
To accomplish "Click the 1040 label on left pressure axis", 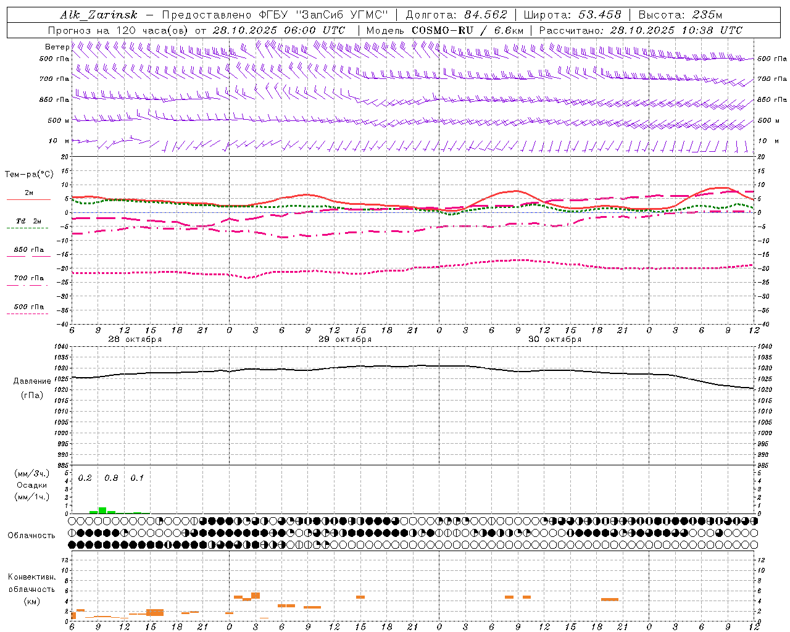I will [x=61, y=347].
